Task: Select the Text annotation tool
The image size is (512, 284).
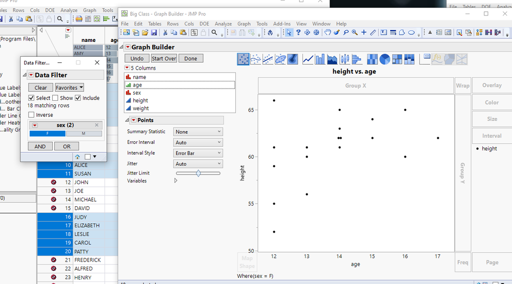Action: 384,33
